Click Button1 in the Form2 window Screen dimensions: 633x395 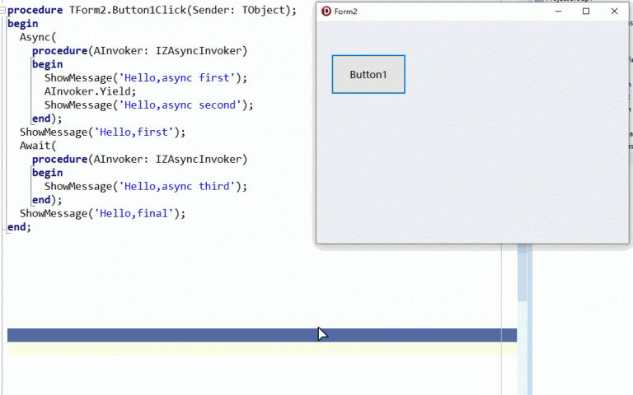click(x=368, y=75)
